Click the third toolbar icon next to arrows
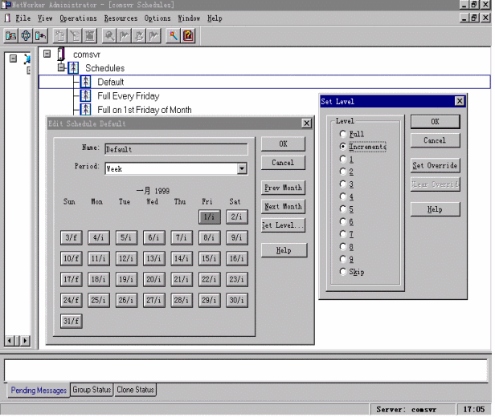This screenshot has height=417, width=495. point(40,36)
